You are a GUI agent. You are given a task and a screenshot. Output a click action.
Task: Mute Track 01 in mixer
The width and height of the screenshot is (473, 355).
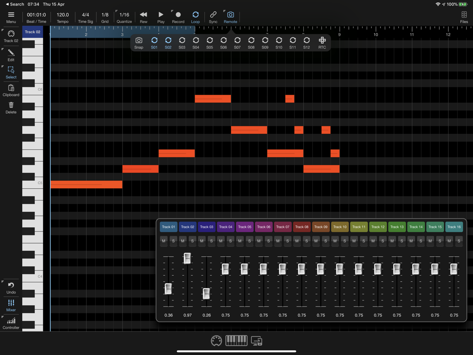pyautogui.click(x=164, y=241)
